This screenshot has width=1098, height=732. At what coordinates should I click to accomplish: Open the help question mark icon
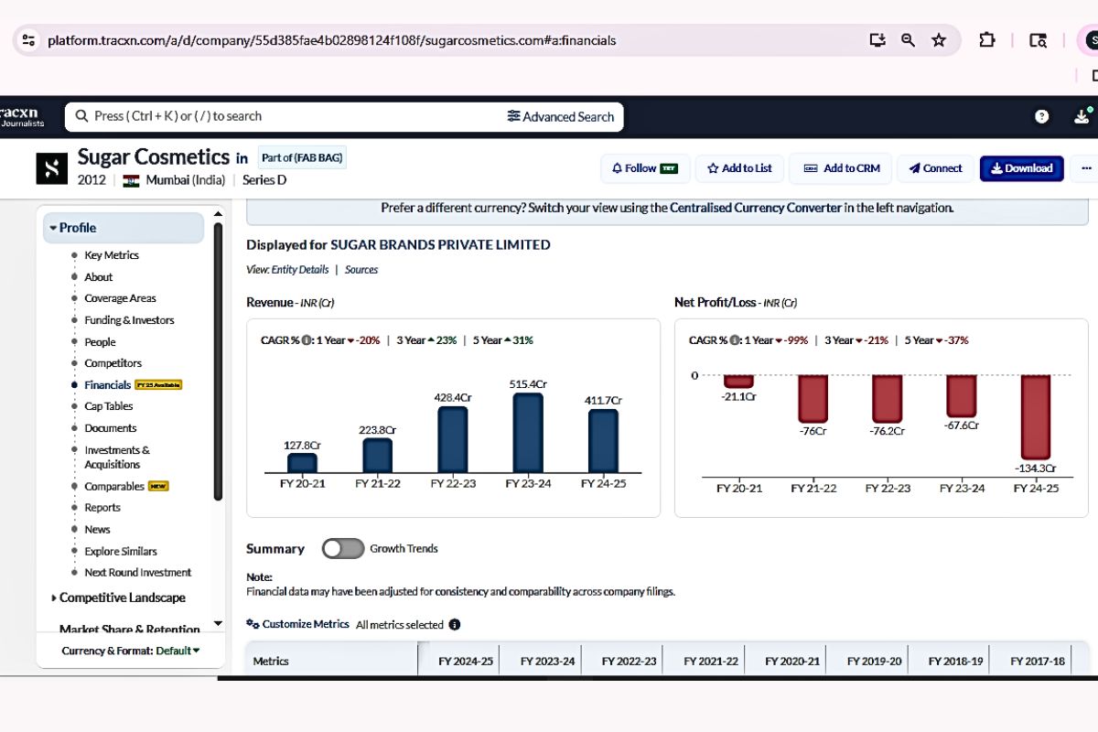click(1041, 116)
